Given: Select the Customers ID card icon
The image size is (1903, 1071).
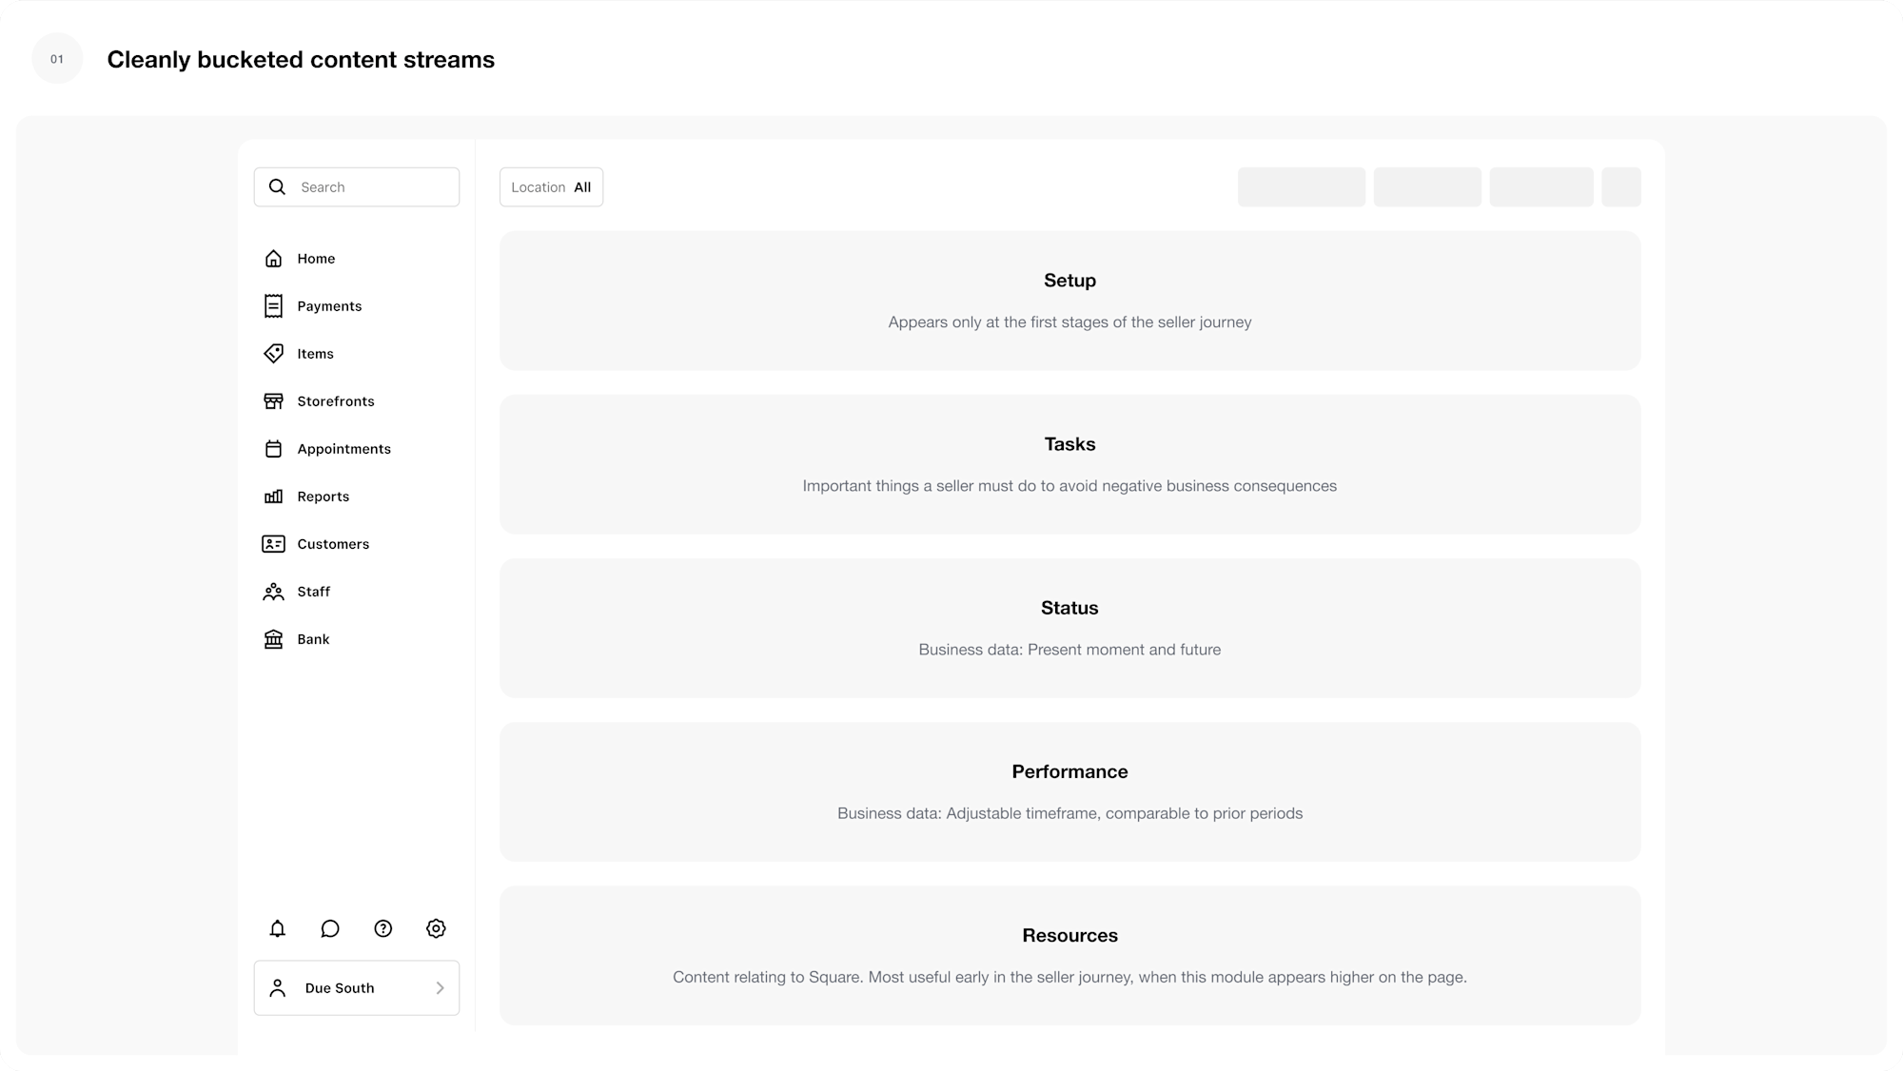Looking at the screenshot, I should [x=273, y=544].
